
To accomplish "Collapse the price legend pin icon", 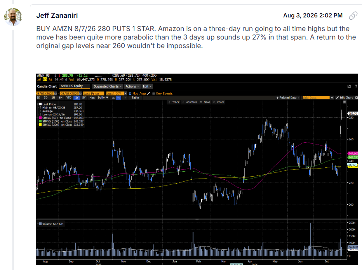I will (x=38, y=104).
